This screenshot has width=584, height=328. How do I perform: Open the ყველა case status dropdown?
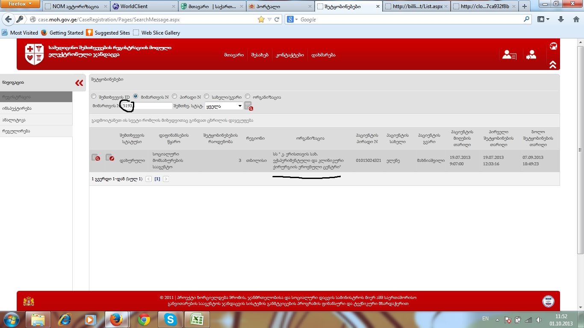tap(224, 106)
